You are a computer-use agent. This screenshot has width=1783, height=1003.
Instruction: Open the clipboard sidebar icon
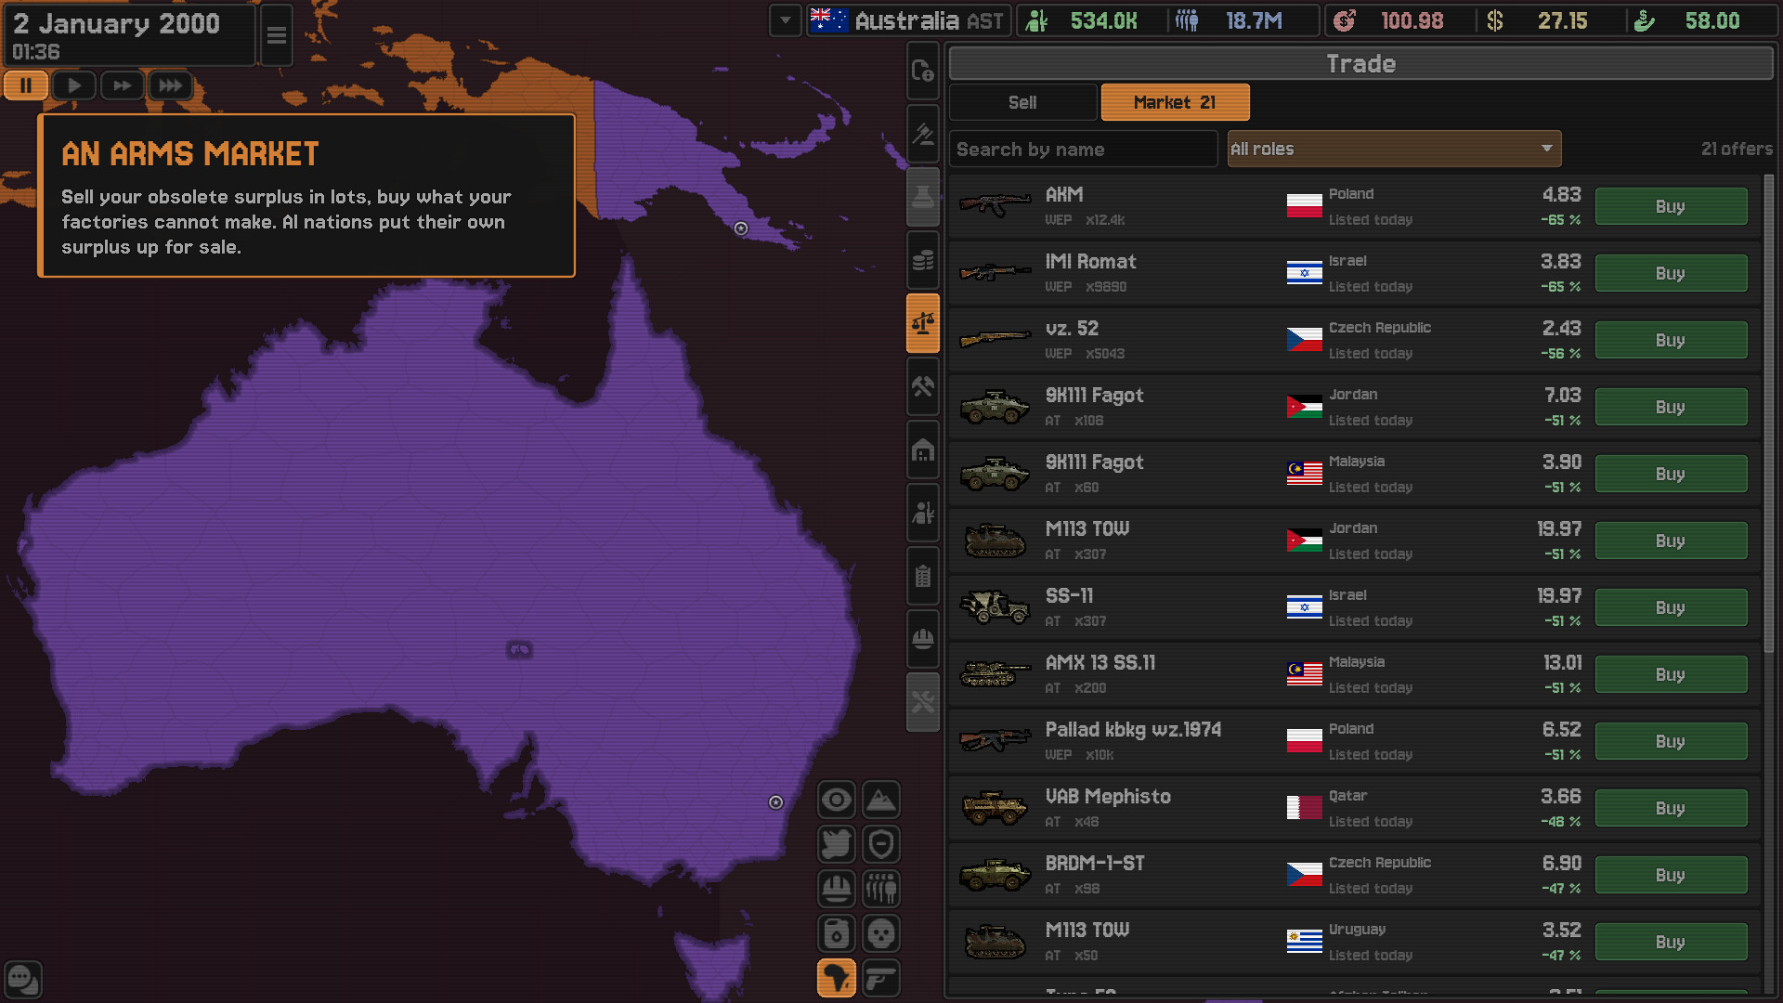pos(923,576)
